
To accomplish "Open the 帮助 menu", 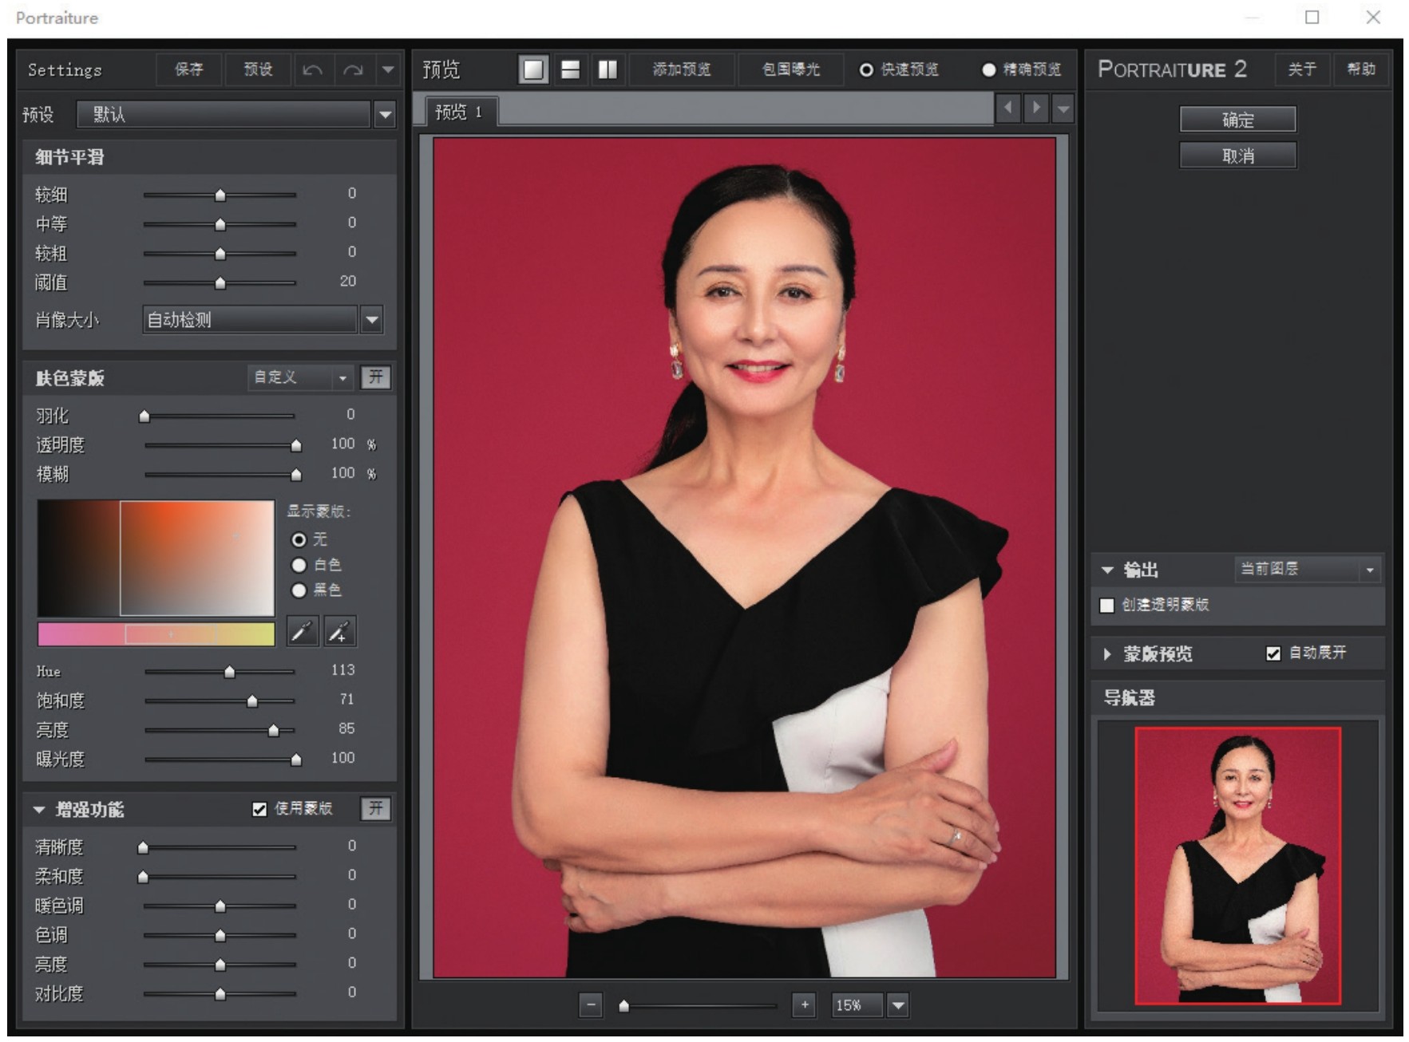I will point(1361,70).
